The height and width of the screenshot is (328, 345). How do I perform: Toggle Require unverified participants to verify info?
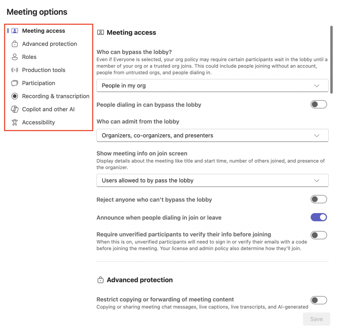click(x=318, y=235)
